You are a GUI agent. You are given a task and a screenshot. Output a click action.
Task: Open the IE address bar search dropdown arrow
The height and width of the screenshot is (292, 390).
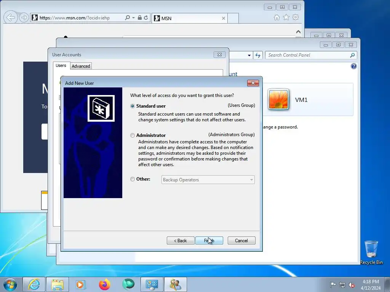[133, 17]
